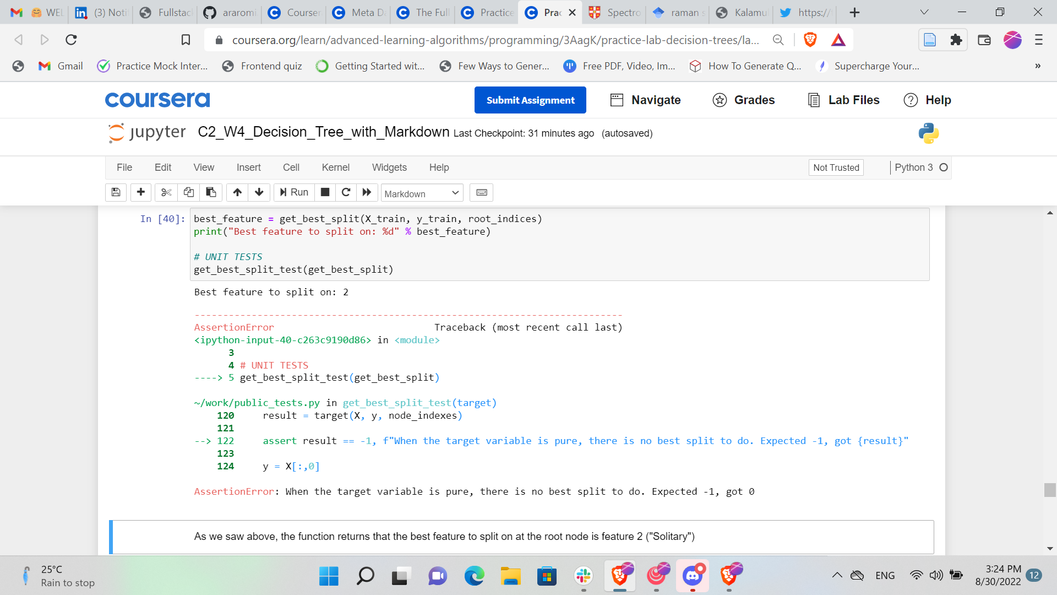Cut selected cell with scissors icon
Image resolution: width=1057 pixels, height=595 pixels.
coord(166,192)
